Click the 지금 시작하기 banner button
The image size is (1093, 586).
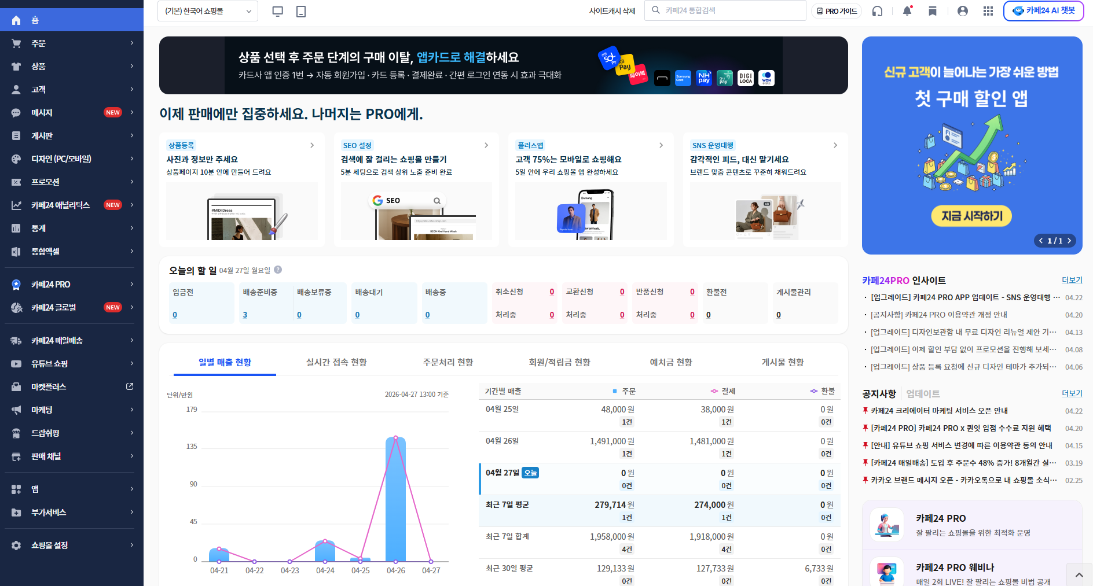click(972, 216)
